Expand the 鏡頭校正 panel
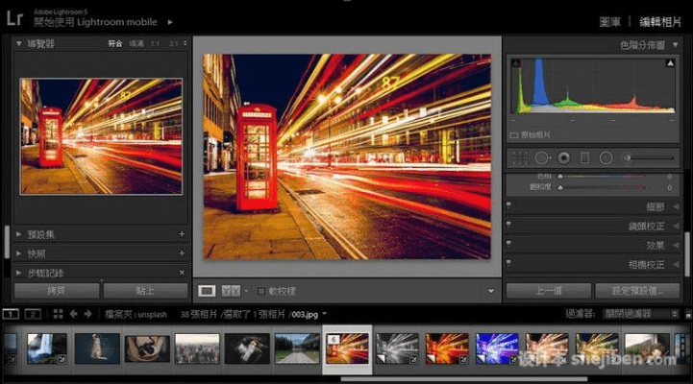Image resolution: width=693 pixels, height=384 pixels. (676, 226)
